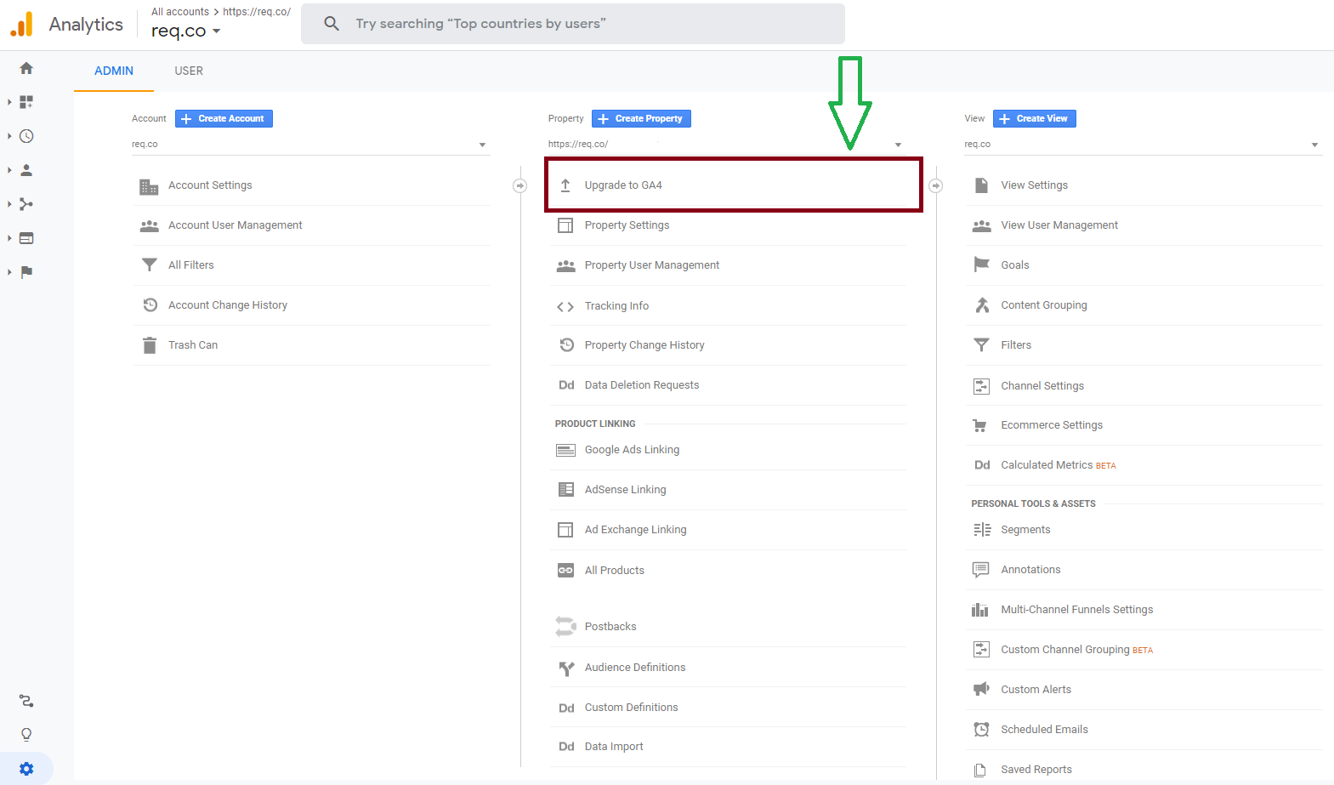Image resolution: width=1334 pixels, height=785 pixels.
Task: Expand Realtime section arrow in sidebar
Action: coord(9,136)
